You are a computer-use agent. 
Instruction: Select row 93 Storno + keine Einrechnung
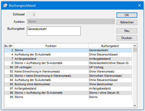click(68, 76)
